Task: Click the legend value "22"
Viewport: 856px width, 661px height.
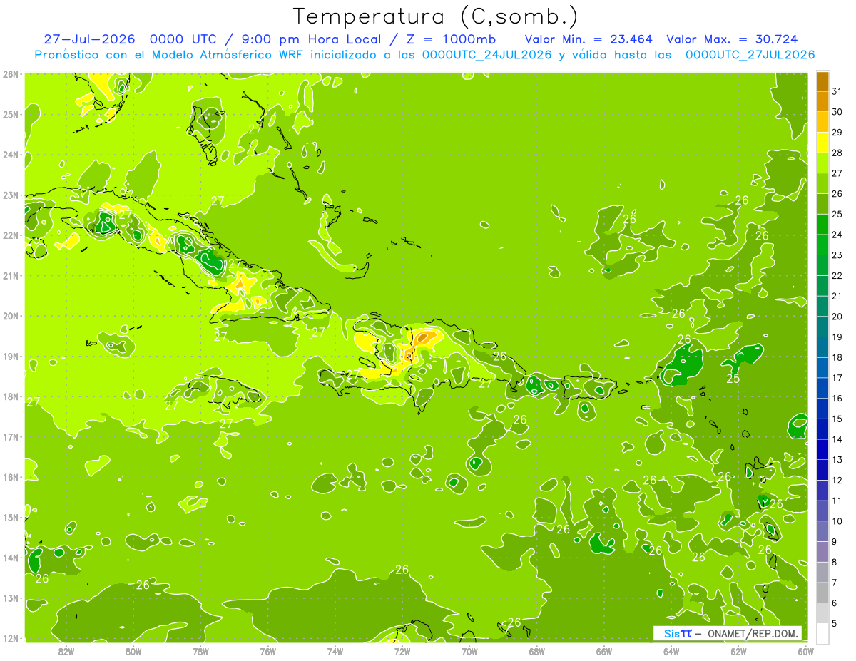Action: pyautogui.click(x=837, y=275)
